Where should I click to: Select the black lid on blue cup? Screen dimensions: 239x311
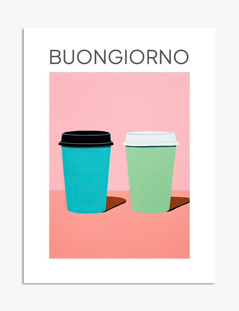point(86,139)
